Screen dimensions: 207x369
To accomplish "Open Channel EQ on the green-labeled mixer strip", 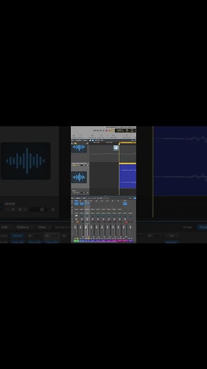I will [x=76, y=204].
